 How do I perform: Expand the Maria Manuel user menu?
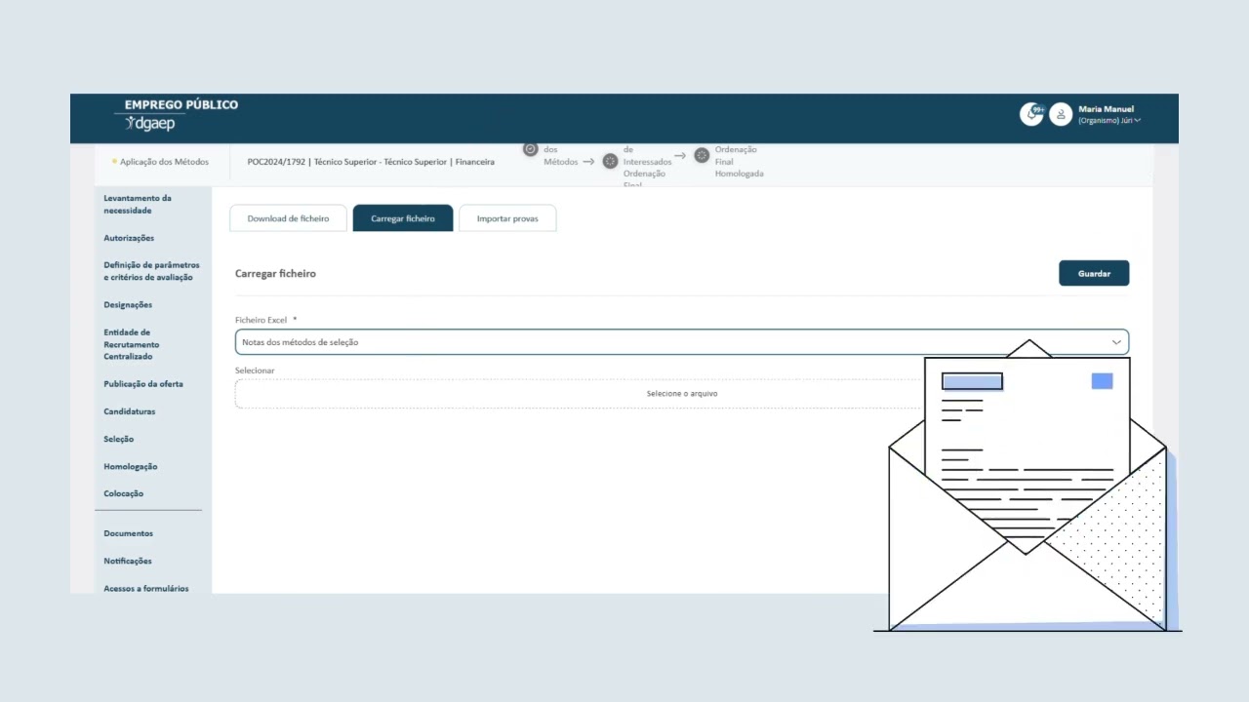tap(1109, 115)
